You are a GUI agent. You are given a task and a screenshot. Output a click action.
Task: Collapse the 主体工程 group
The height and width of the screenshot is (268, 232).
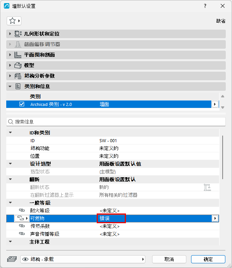click(10, 242)
